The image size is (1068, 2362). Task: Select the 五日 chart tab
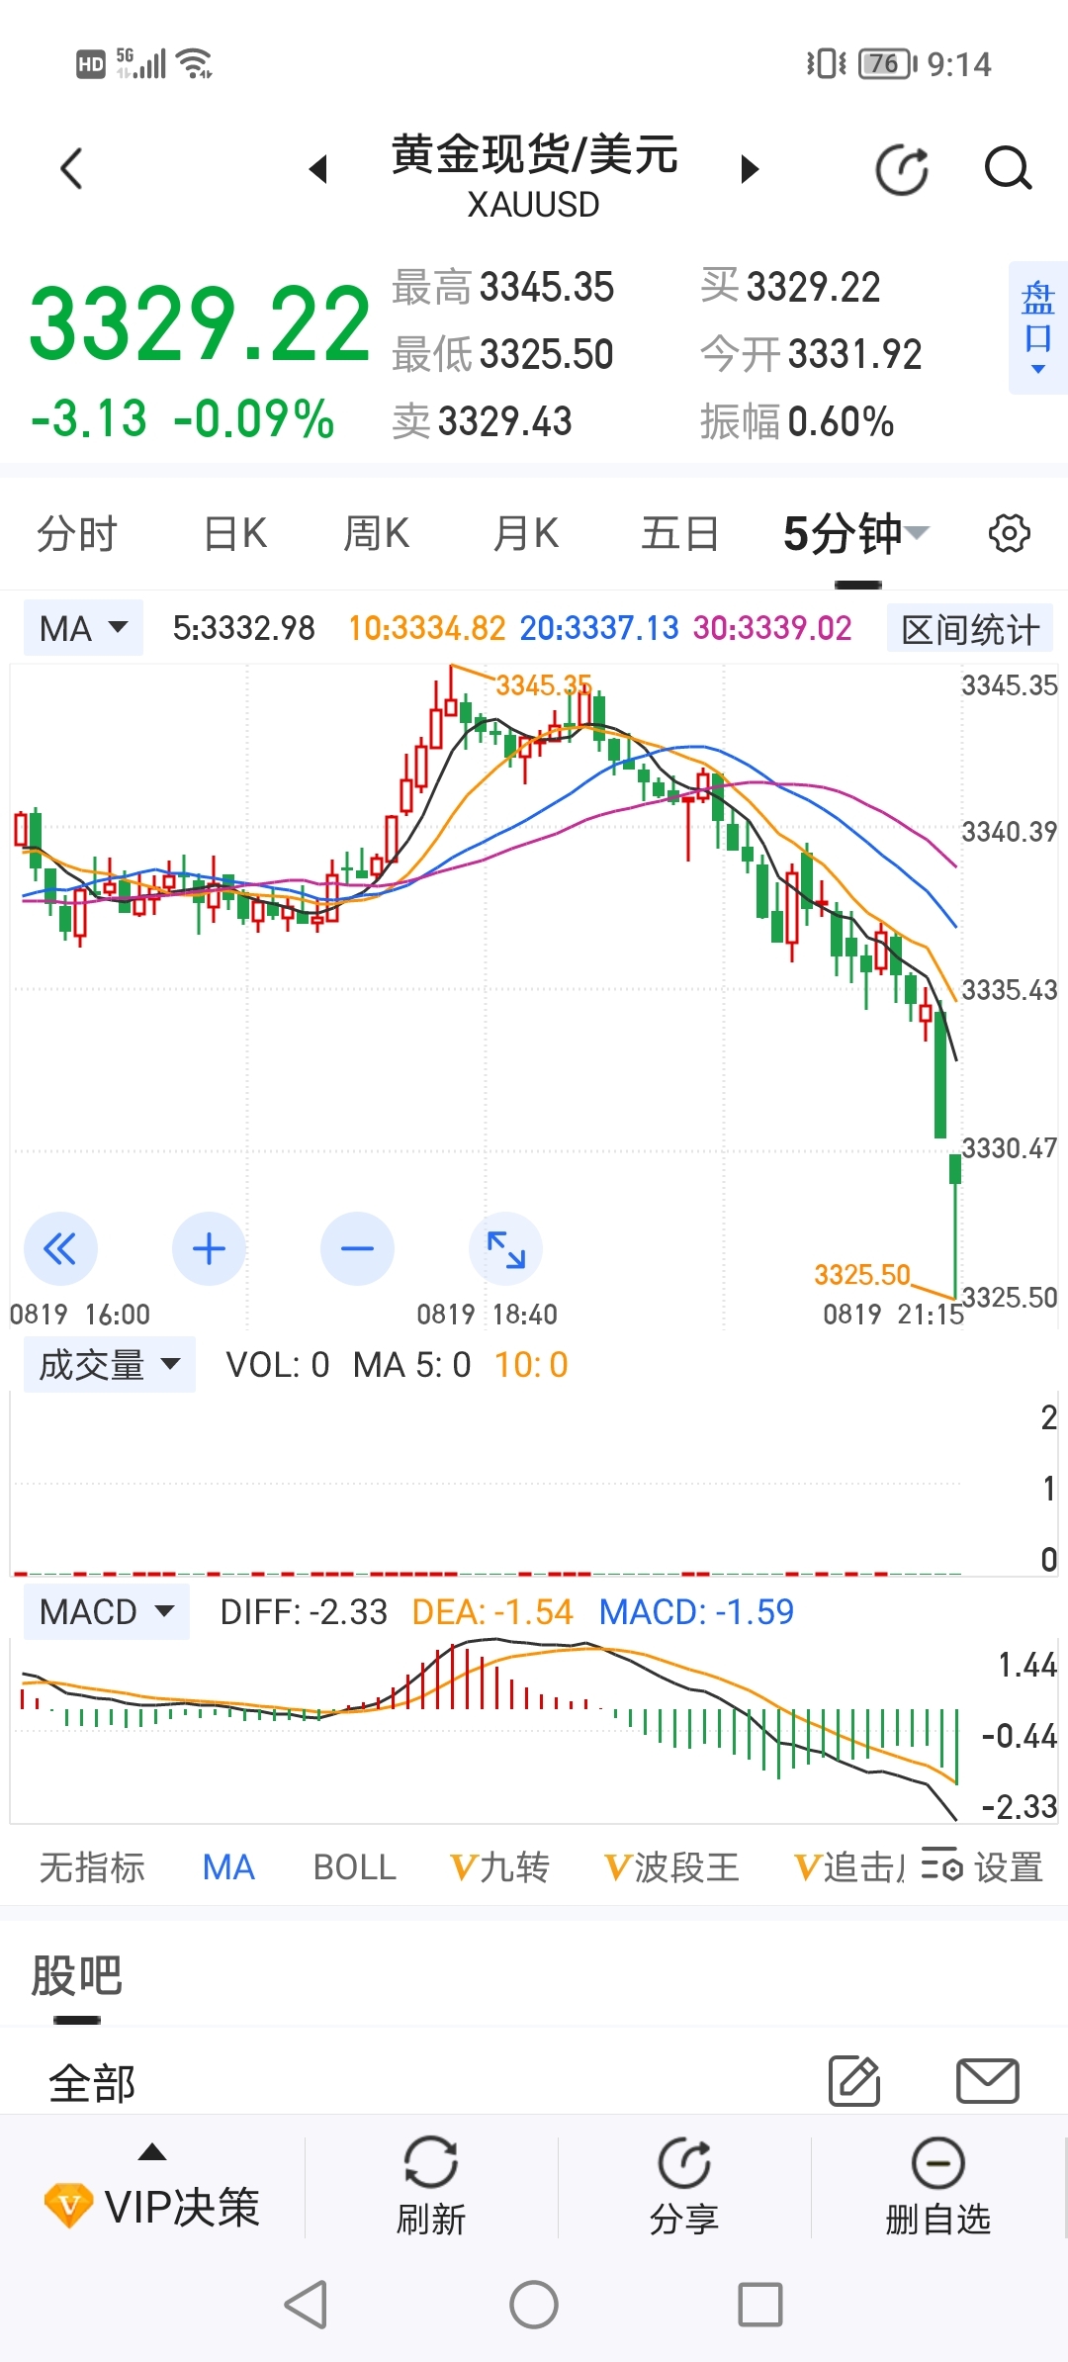click(x=679, y=534)
